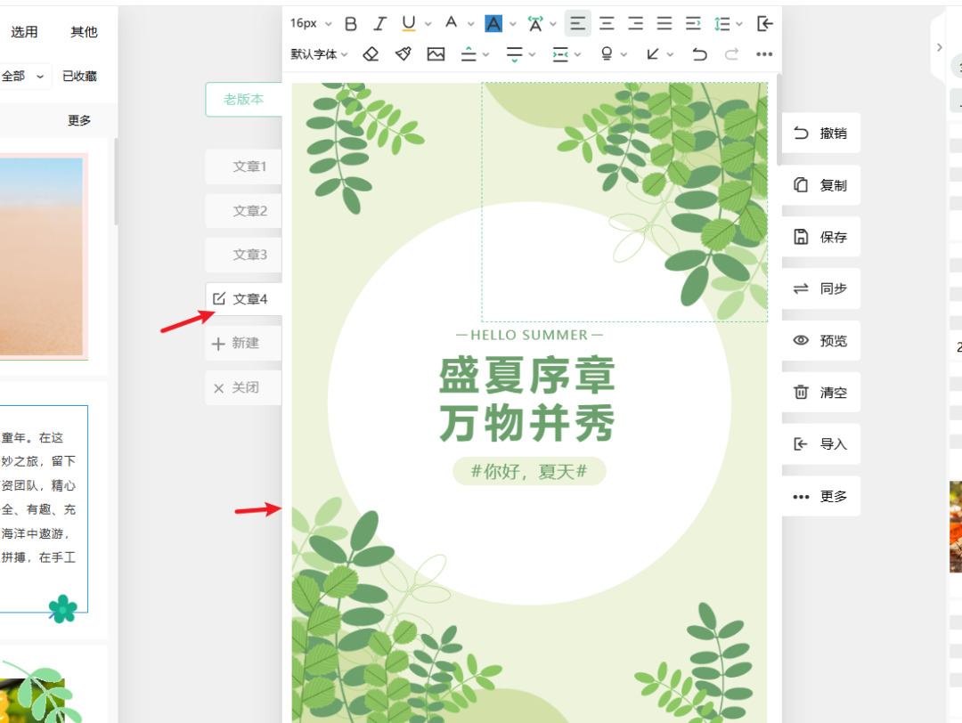Expand the line spacing dropdown arrow
962x723 pixels.
(739, 25)
